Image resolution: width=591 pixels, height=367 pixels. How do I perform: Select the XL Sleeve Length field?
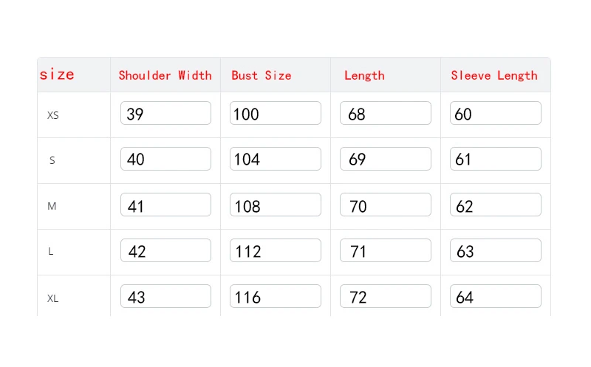click(x=496, y=297)
